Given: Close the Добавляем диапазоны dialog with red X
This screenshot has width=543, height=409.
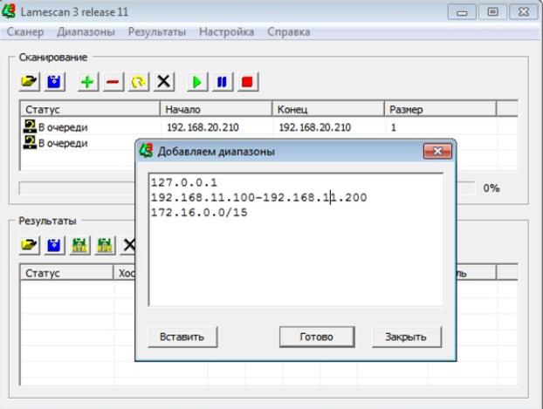Looking at the screenshot, I should coord(436,152).
